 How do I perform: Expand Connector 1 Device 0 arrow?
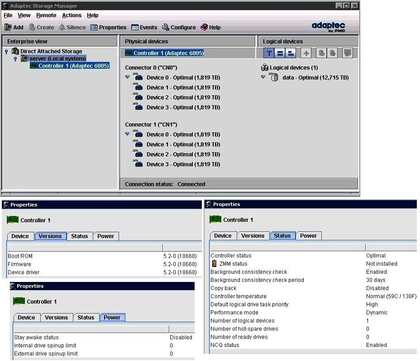pyautogui.click(x=128, y=134)
